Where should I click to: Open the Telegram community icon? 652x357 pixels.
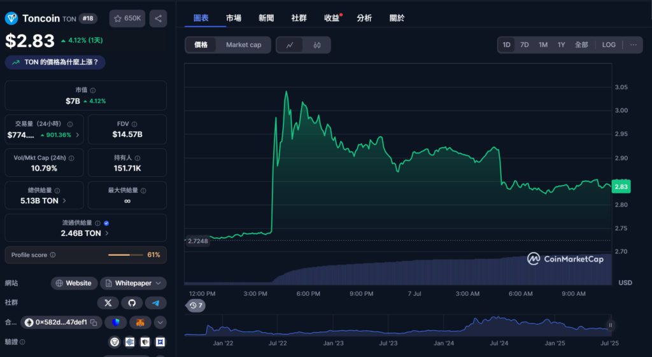click(x=155, y=303)
